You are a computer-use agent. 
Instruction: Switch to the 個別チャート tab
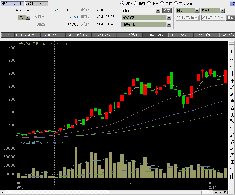tap(12, 4)
